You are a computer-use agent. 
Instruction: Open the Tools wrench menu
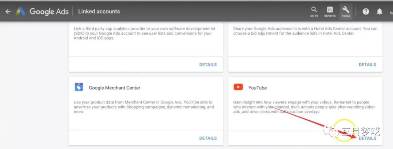[x=346, y=12]
